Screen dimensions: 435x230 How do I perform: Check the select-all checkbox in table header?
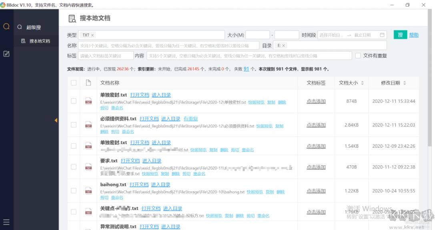(74, 83)
